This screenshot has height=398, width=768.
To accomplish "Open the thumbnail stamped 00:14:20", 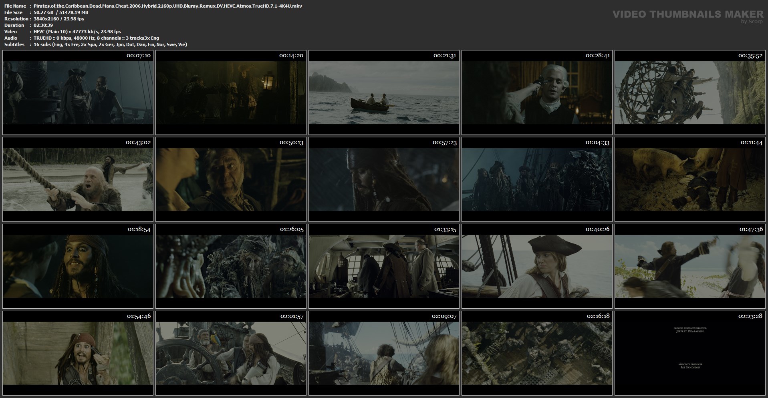I will pyautogui.click(x=231, y=92).
